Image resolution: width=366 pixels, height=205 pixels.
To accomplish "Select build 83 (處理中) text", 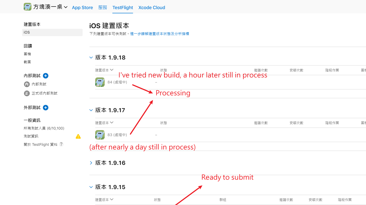I will point(117,135).
